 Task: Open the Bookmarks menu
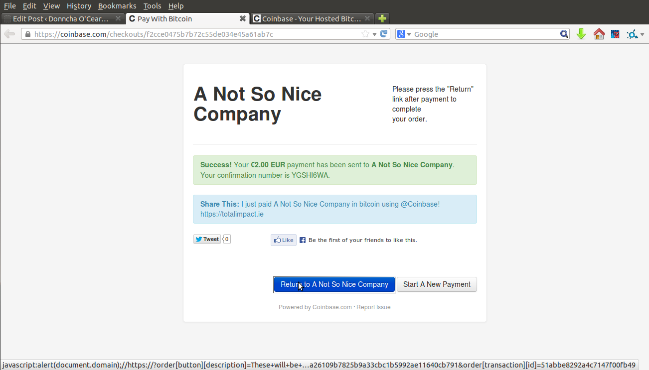click(x=117, y=6)
